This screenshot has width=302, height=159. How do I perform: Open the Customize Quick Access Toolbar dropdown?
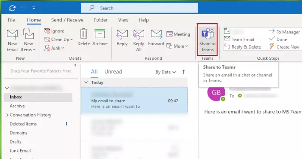(x=34, y=8)
